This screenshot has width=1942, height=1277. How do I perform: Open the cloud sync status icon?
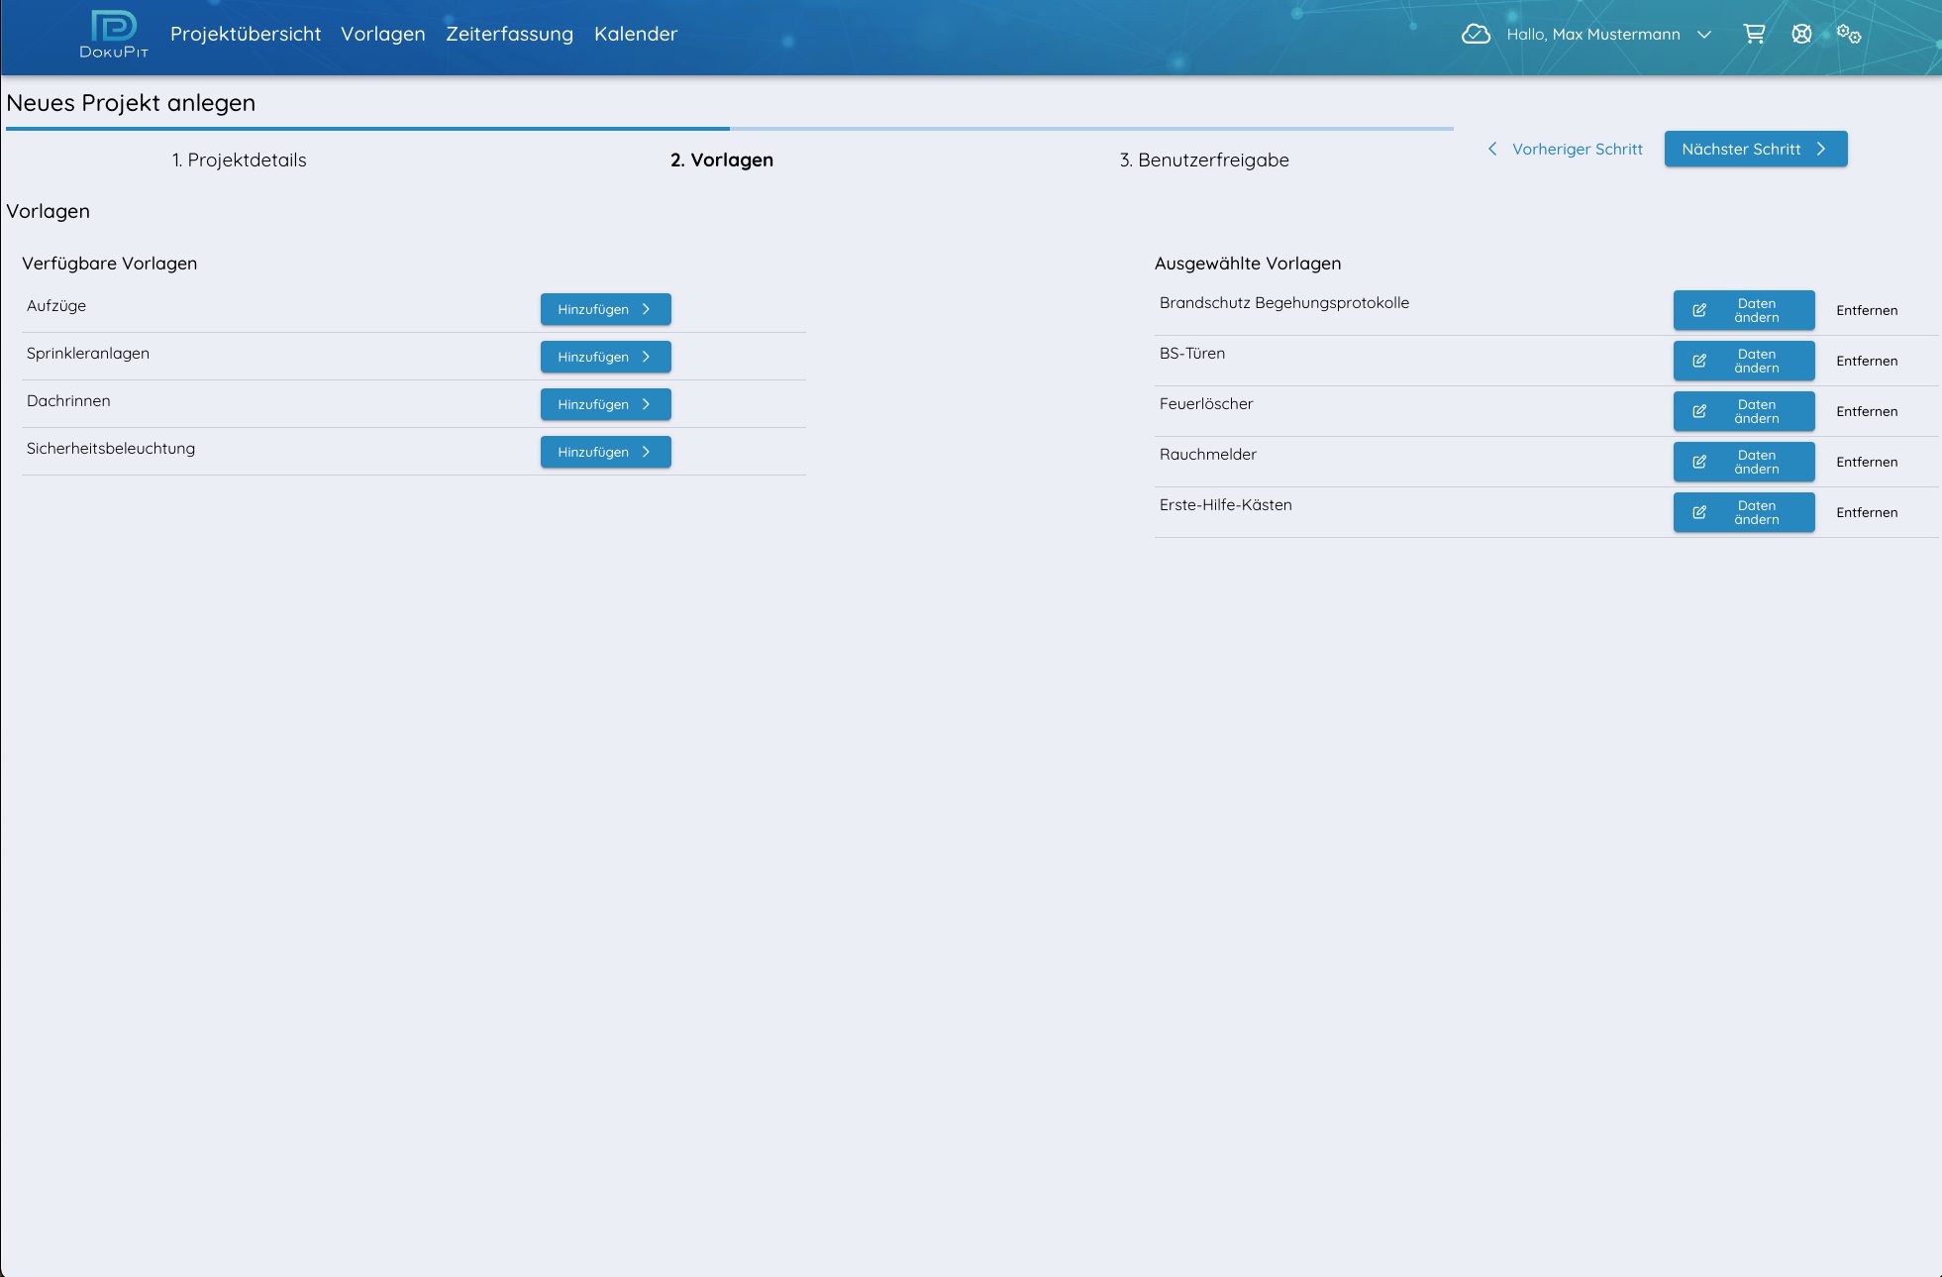point(1476,35)
